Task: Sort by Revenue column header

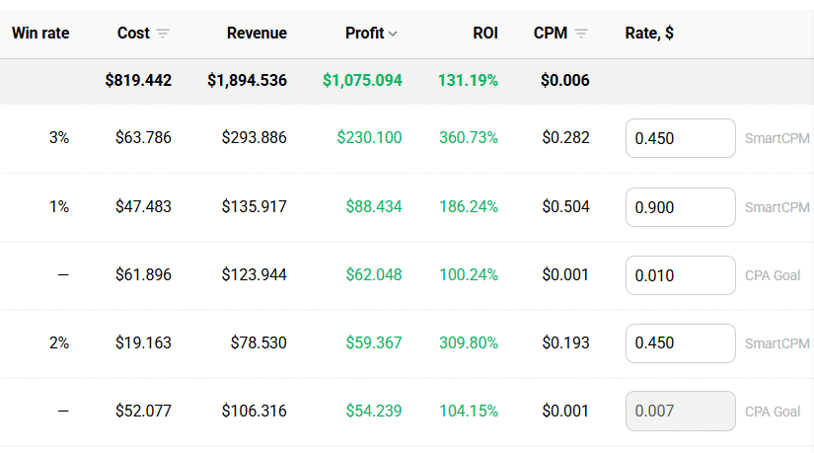Action: 257,34
